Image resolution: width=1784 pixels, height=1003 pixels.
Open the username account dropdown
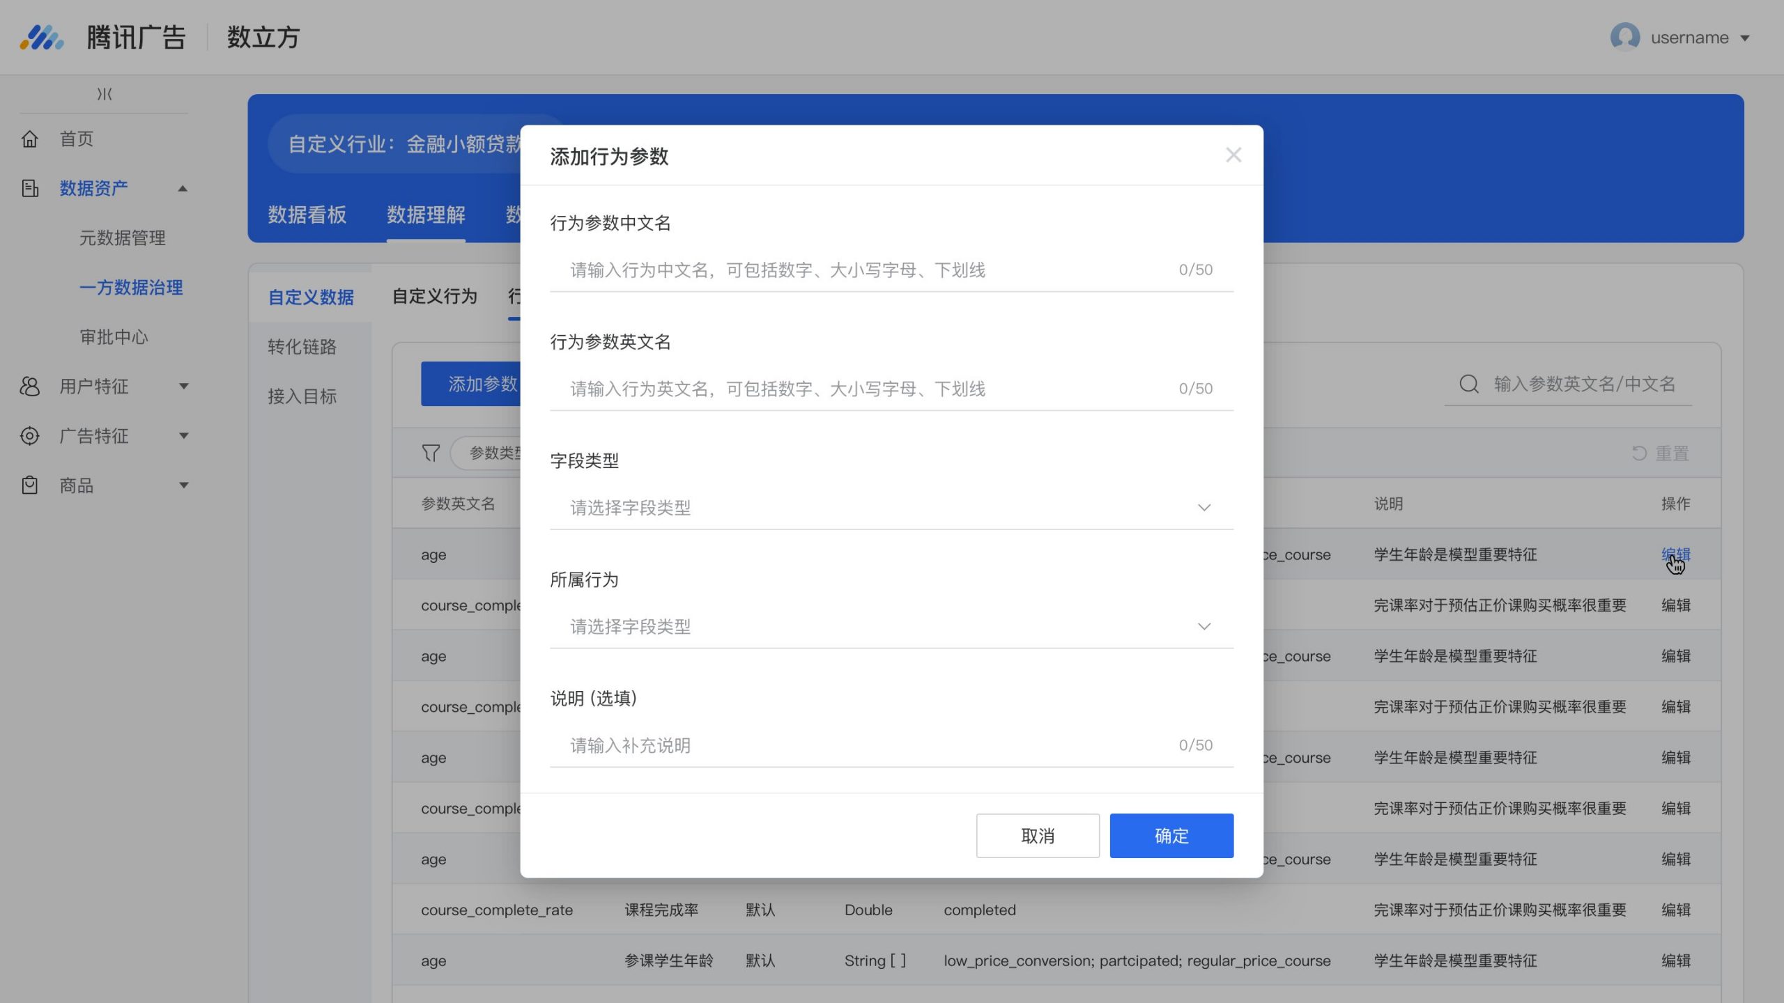pos(1745,38)
